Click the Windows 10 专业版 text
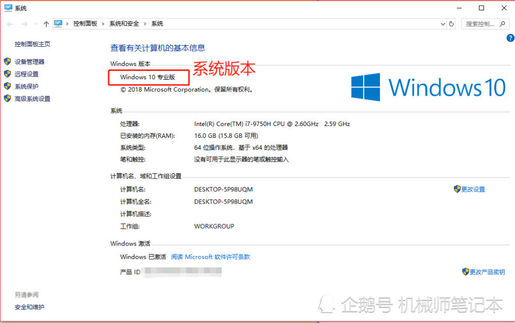 [148, 77]
